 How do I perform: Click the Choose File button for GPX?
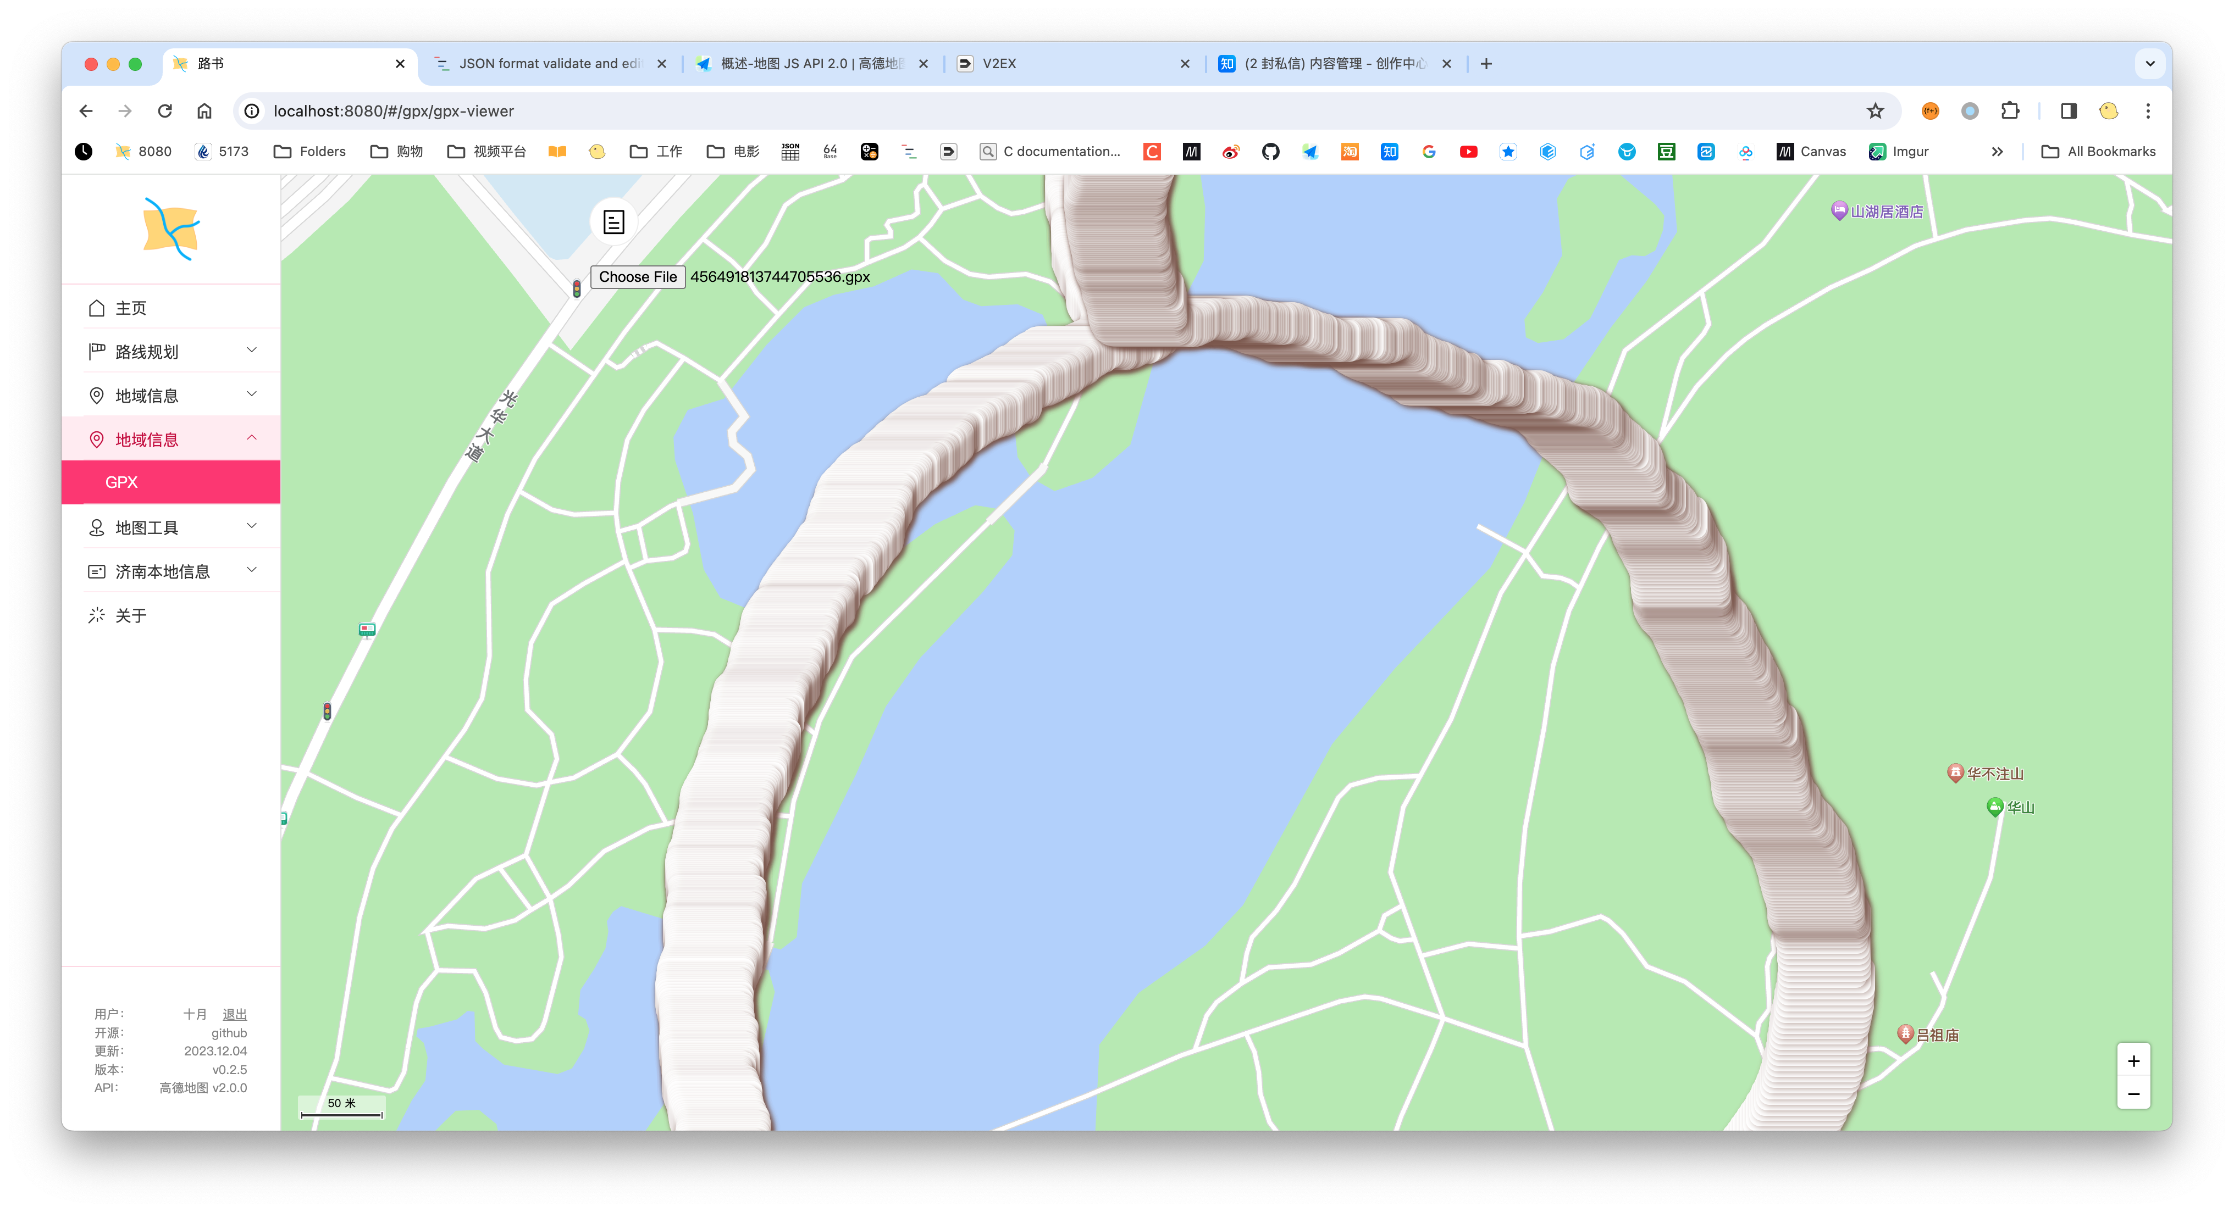pos(636,276)
